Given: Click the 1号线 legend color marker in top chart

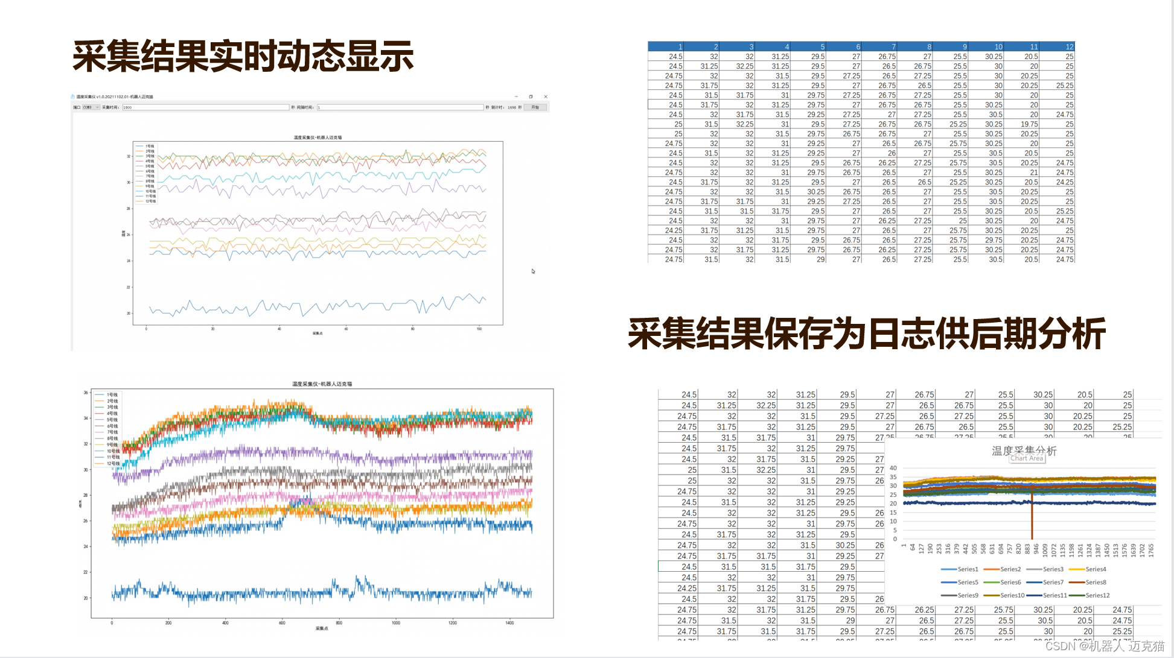Looking at the screenshot, I should point(140,146).
